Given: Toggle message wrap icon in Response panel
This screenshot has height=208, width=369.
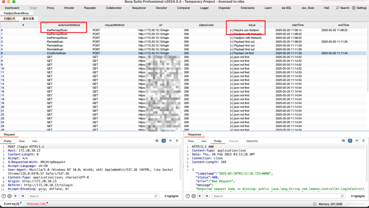Looking at the screenshot, I should point(350,141).
